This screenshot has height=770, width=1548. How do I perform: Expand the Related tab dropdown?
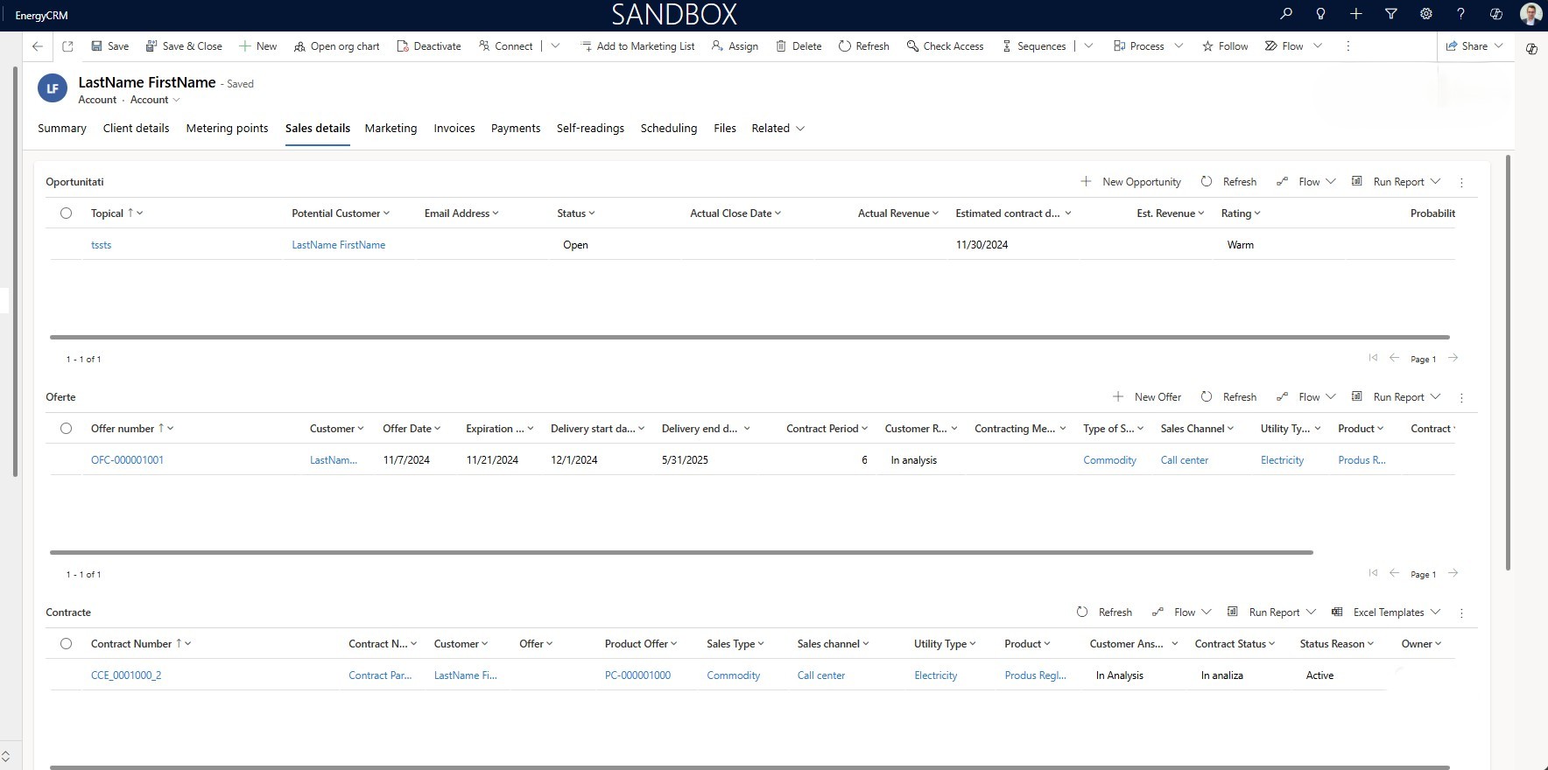coord(778,129)
